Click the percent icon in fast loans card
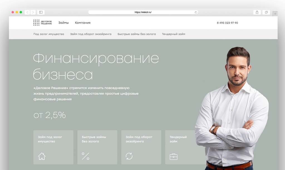Viewport: 285px width, 170px height. [86, 156]
